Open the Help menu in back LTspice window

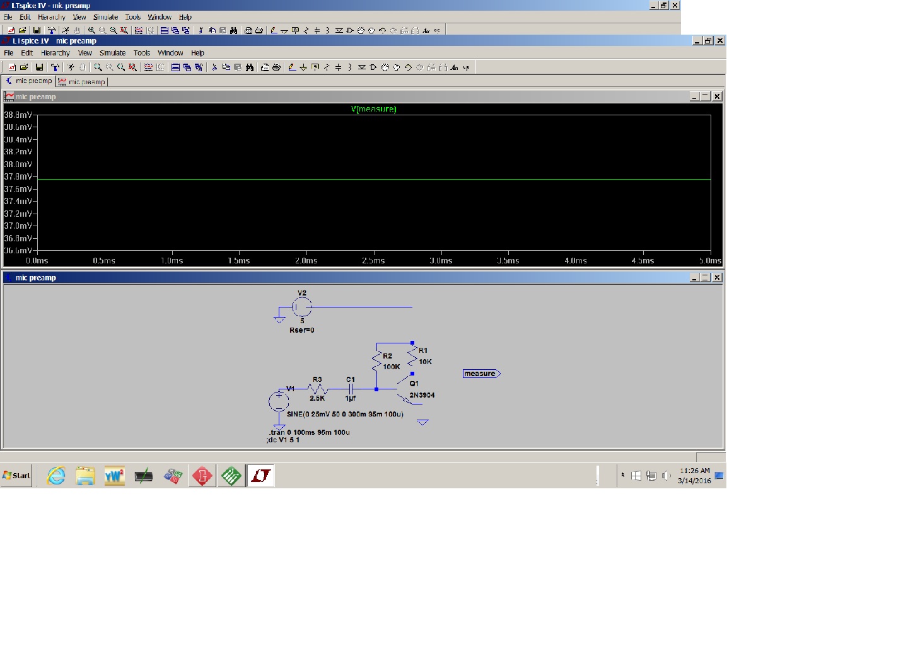pos(185,17)
